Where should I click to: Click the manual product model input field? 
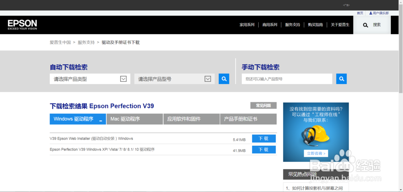[x=287, y=79]
